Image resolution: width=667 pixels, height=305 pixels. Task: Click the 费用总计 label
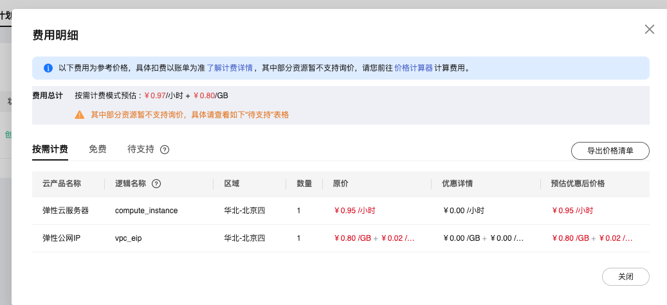48,96
